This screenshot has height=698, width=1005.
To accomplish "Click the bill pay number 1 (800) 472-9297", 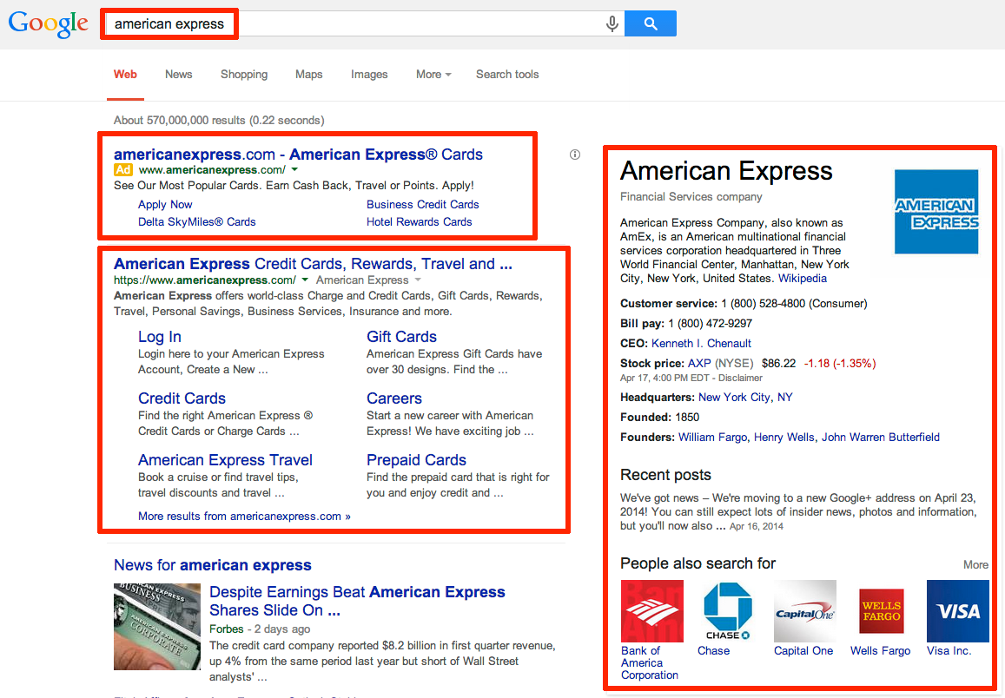I will click(711, 323).
